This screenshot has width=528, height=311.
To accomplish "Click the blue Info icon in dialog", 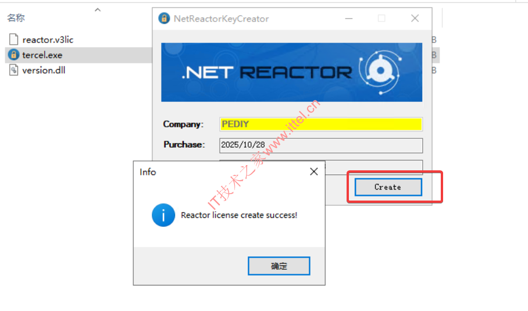I will pyautogui.click(x=163, y=215).
